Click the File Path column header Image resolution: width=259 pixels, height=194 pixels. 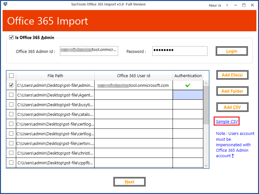coord(55,76)
